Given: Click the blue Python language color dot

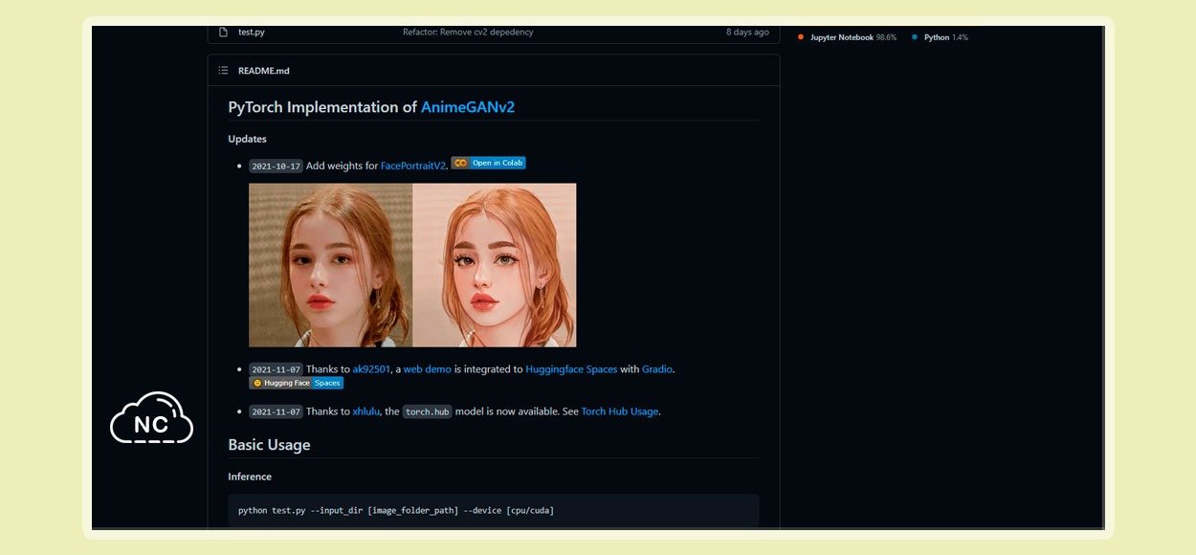Looking at the screenshot, I should (915, 37).
